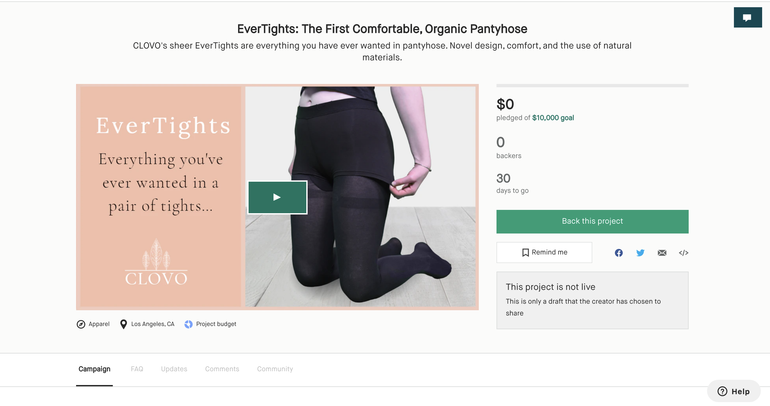Open the $10,000 goal link
The width and height of the screenshot is (770, 406).
(x=553, y=118)
